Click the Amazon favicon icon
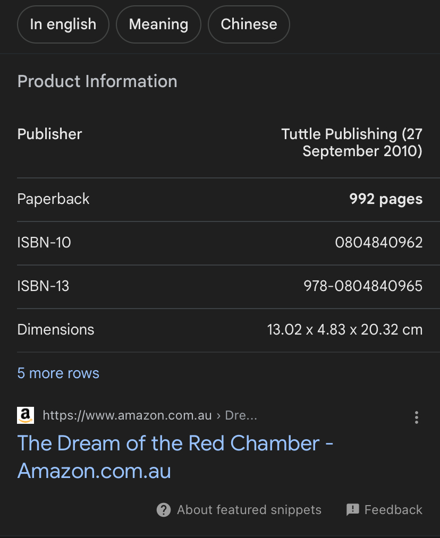 (x=26, y=415)
